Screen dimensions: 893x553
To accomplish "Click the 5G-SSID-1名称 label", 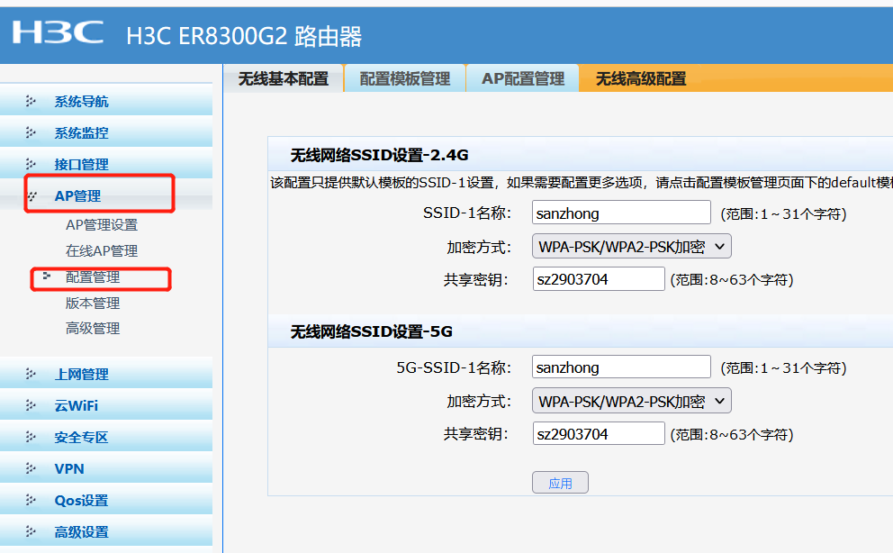I will point(454,367).
